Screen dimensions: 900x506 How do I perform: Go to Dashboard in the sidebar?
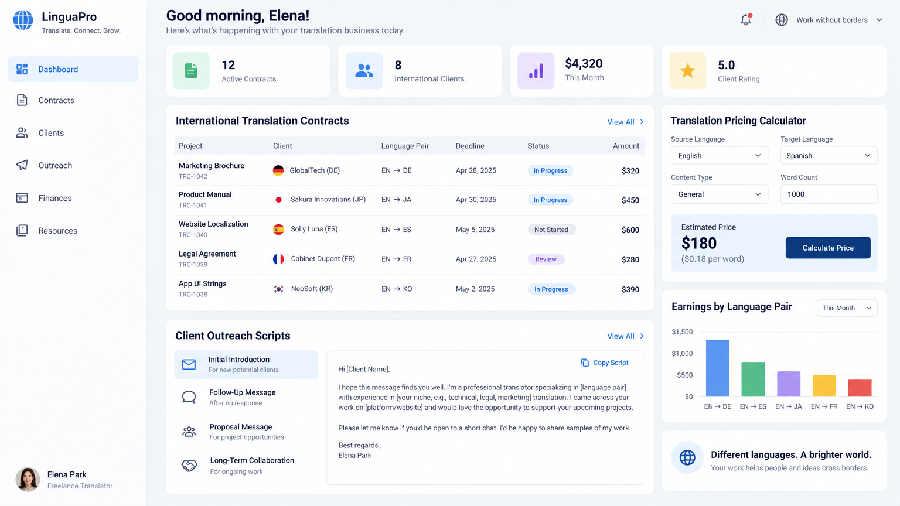click(x=73, y=69)
